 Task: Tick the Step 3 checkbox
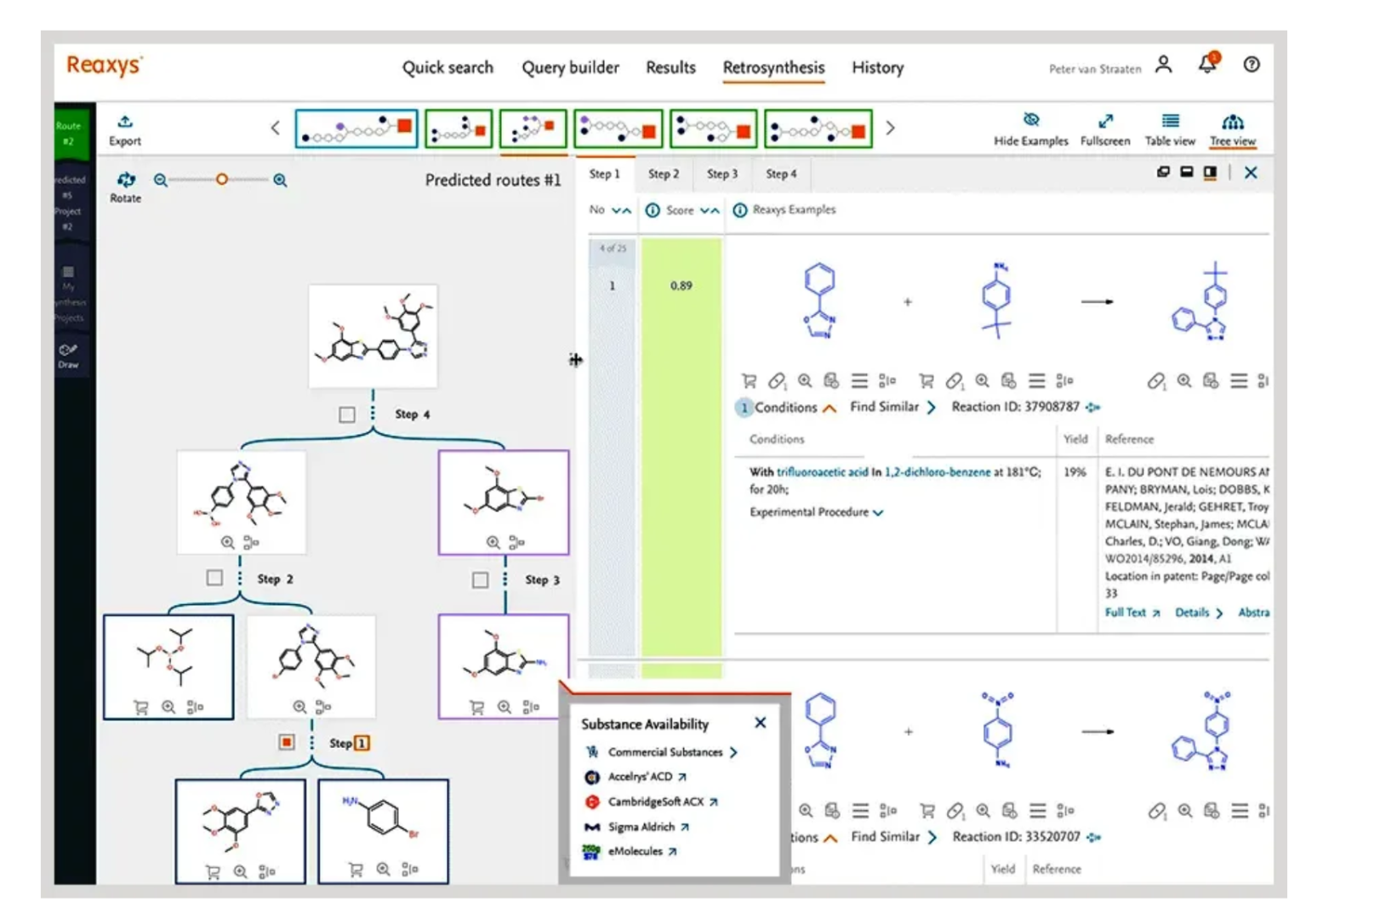pos(480,579)
